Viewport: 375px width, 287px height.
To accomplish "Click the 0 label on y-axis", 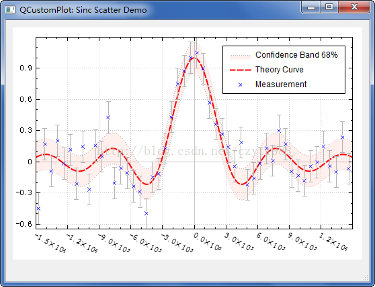I will tap(30, 162).
